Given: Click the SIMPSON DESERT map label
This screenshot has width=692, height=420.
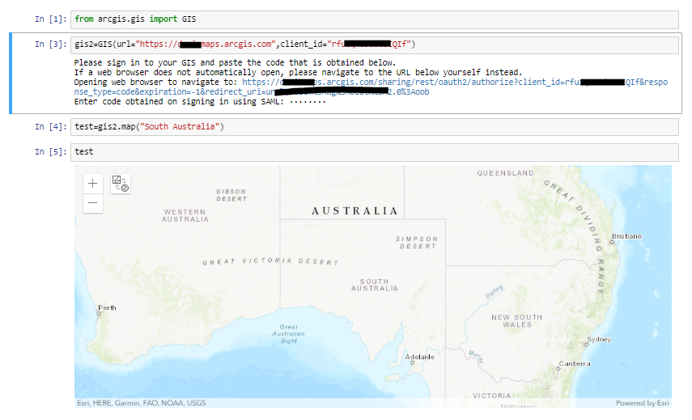Looking at the screenshot, I should click(x=417, y=243).
